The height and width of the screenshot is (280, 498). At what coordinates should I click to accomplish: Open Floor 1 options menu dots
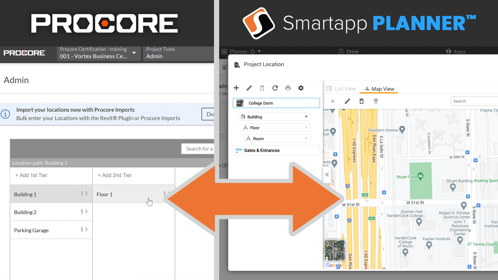pos(164,193)
